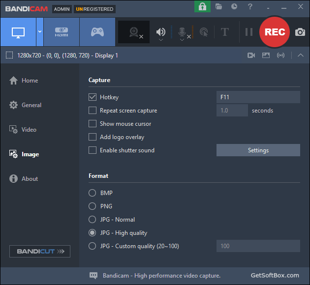Click the repeat interval seconds field
Screen dimensions: 310x285
click(232, 111)
